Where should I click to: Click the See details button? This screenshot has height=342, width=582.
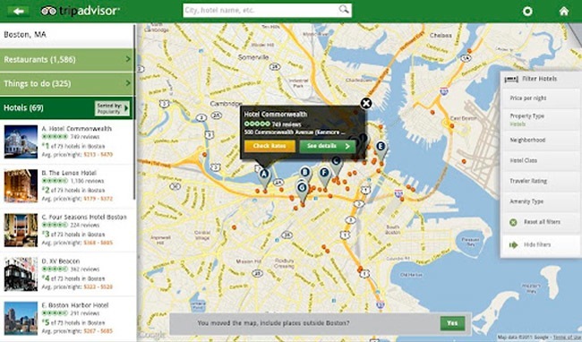click(x=328, y=146)
